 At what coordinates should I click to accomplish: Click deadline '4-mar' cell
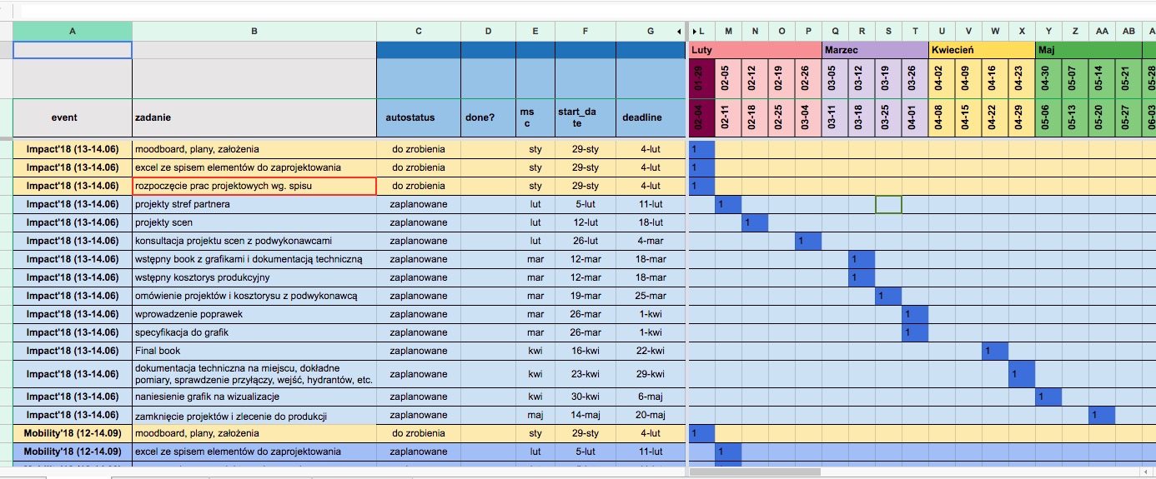tap(651, 241)
